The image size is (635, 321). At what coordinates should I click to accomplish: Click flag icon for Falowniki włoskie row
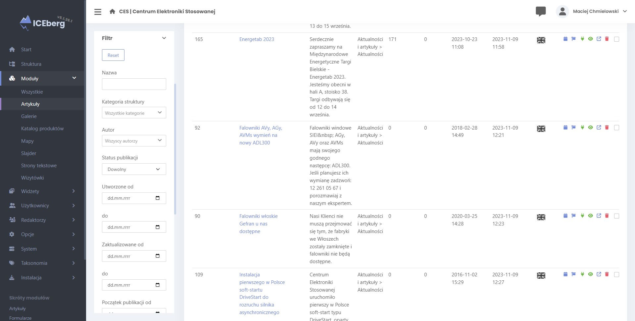pos(573,216)
